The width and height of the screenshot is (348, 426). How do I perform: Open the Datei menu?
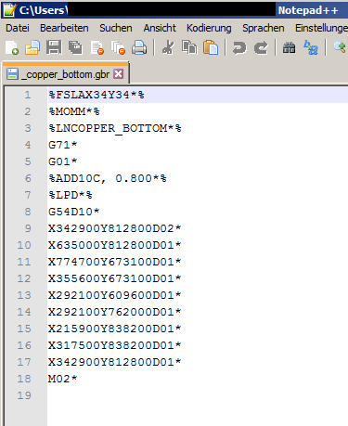pos(18,28)
